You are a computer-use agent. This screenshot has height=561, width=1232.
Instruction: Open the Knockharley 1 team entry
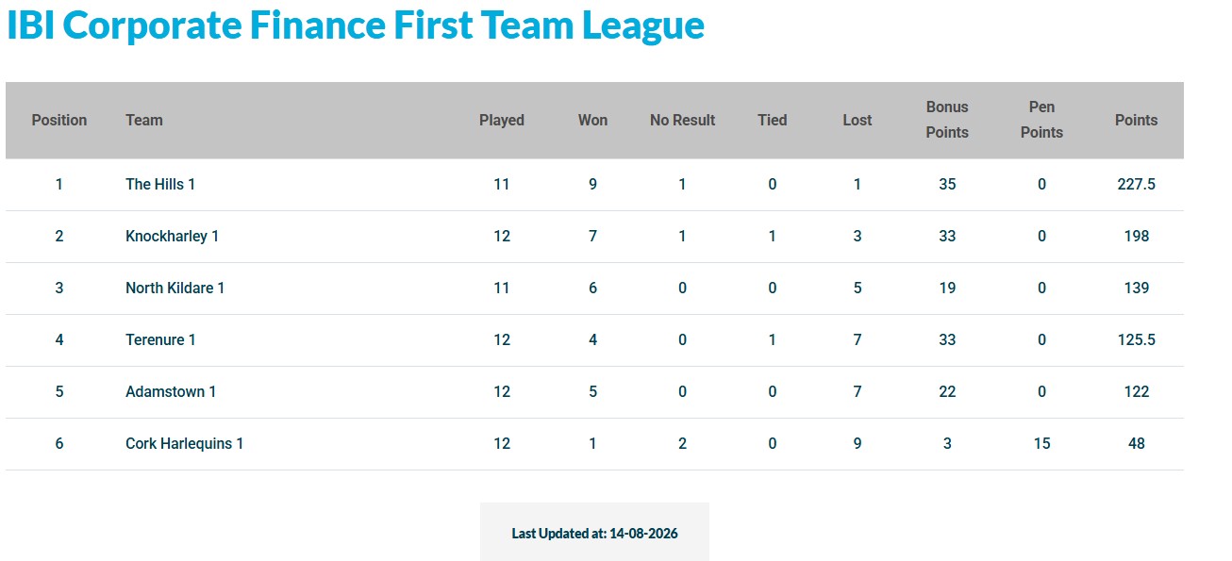172,236
